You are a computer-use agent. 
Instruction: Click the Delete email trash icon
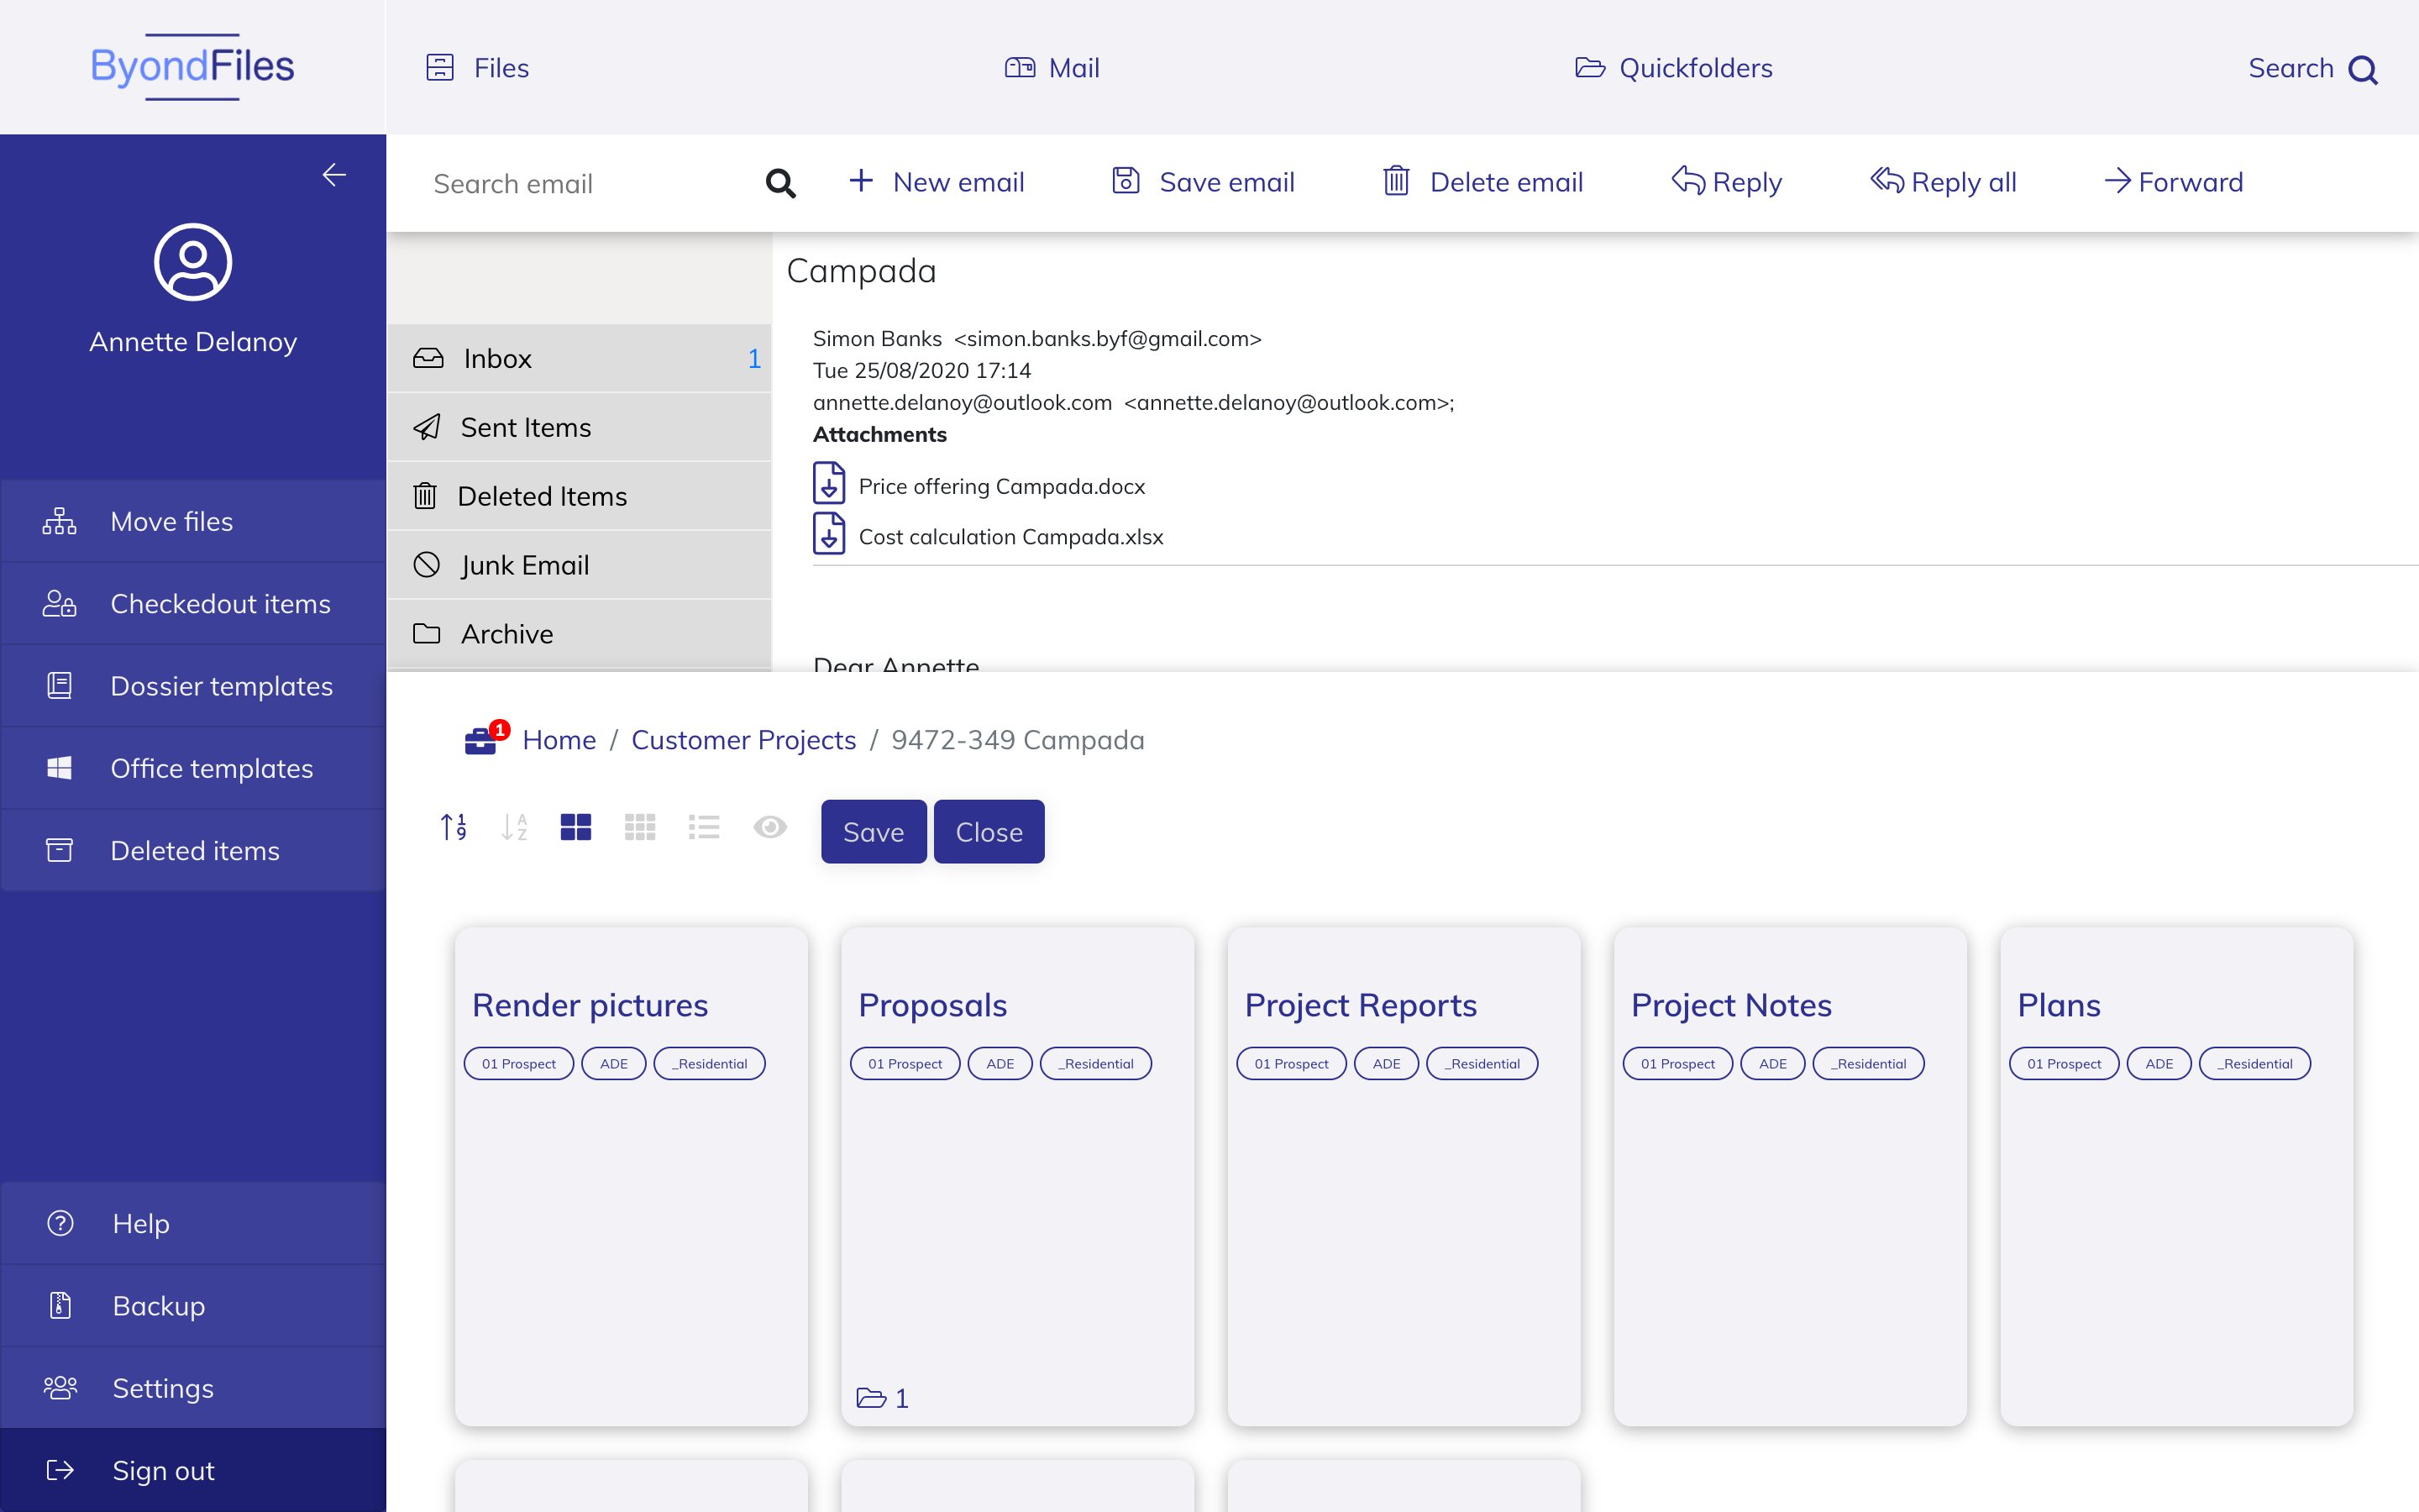point(1395,182)
